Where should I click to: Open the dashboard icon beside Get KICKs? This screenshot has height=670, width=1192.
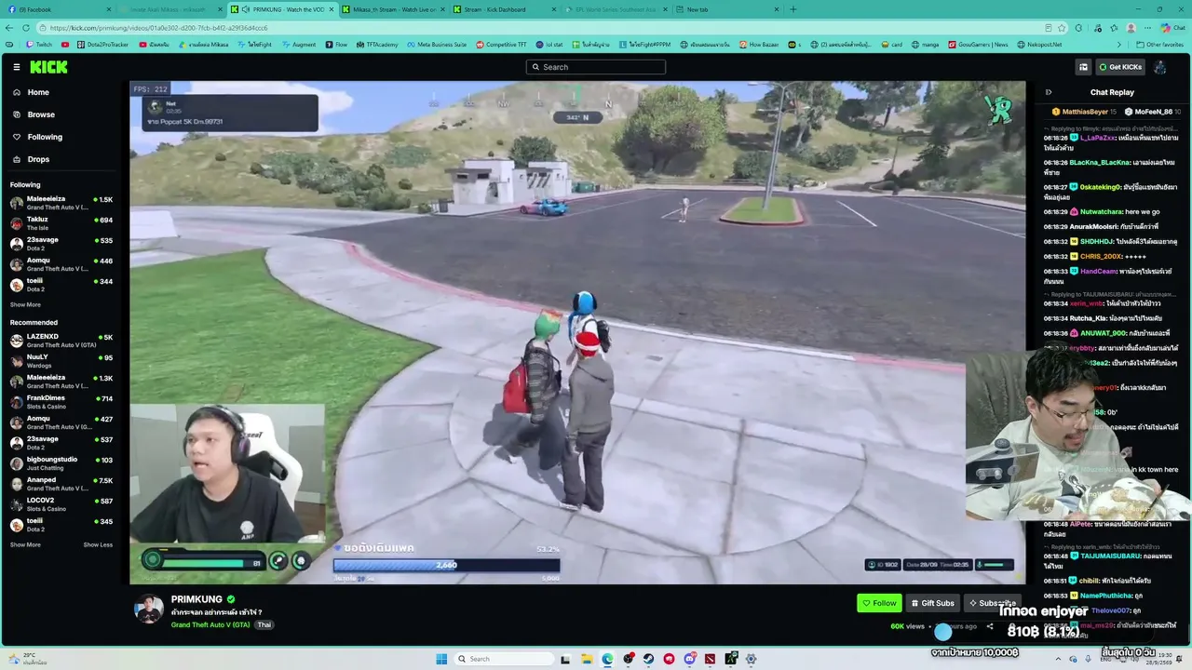click(x=1083, y=67)
